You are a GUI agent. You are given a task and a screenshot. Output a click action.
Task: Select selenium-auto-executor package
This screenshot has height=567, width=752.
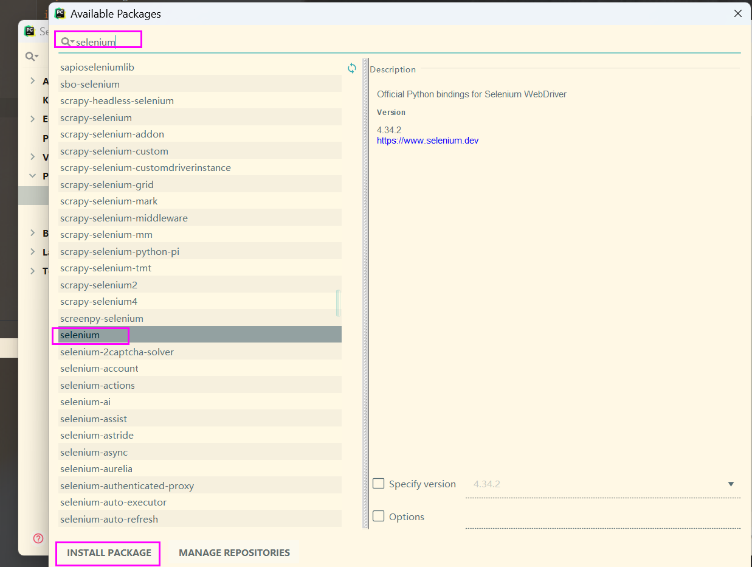click(x=200, y=502)
